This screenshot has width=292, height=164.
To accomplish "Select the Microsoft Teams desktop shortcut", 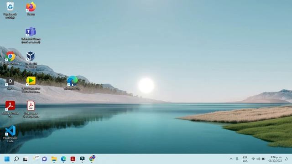I will click(31, 35).
